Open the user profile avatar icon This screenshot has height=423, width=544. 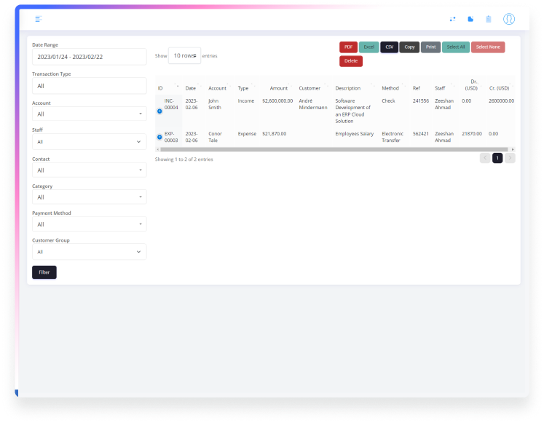(509, 19)
